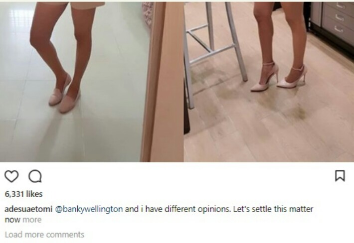Expand the caption with 'more'
The height and width of the screenshot is (243, 354).
[x=32, y=220]
